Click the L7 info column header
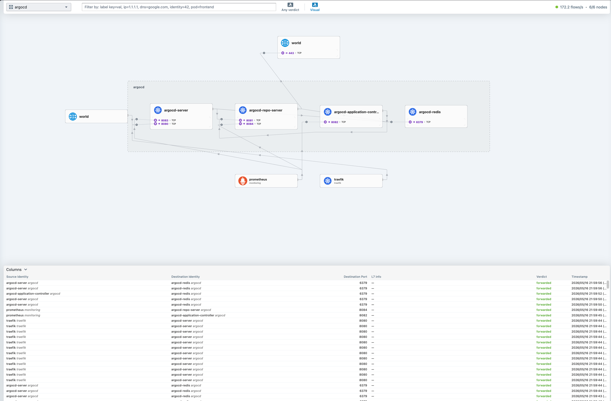Viewport: 611px width, 401px height. pyautogui.click(x=376, y=277)
